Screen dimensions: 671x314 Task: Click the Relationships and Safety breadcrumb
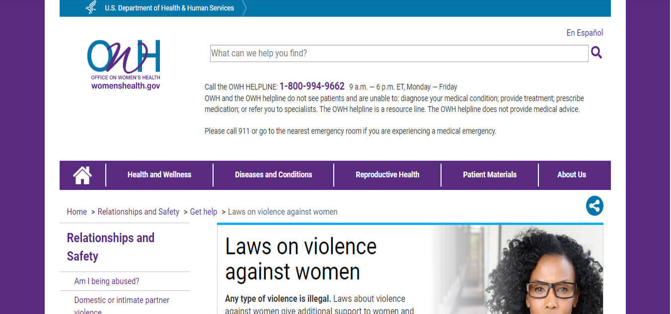138,212
